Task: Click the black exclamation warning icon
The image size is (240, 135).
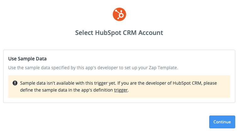Action: coord(15,83)
